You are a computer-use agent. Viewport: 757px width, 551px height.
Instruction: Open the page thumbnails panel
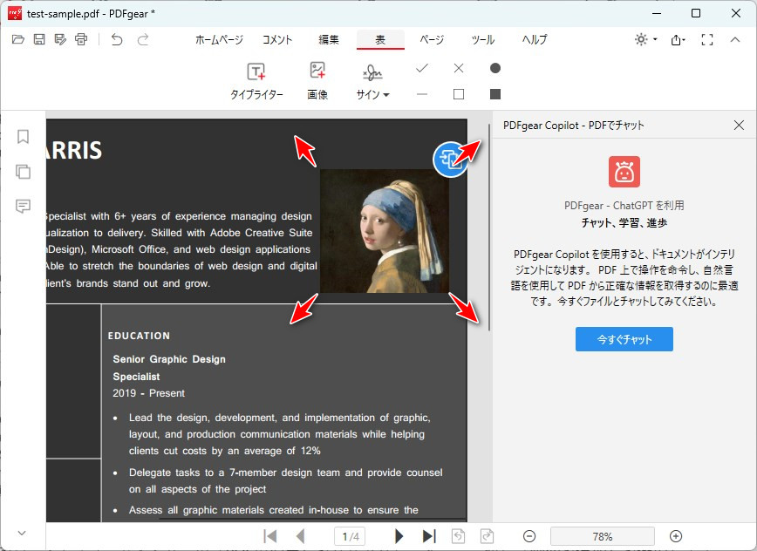[23, 172]
